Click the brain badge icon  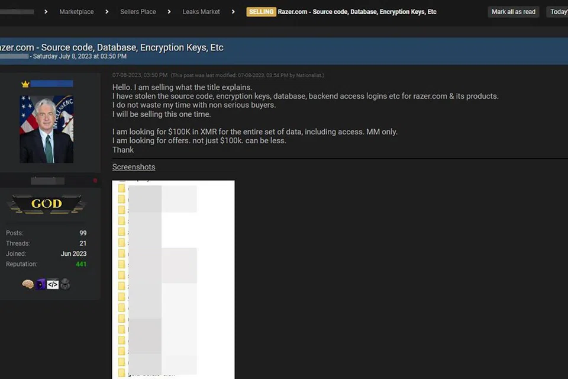click(x=28, y=284)
